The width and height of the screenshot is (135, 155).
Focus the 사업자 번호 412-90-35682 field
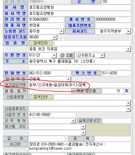coord(52,115)
